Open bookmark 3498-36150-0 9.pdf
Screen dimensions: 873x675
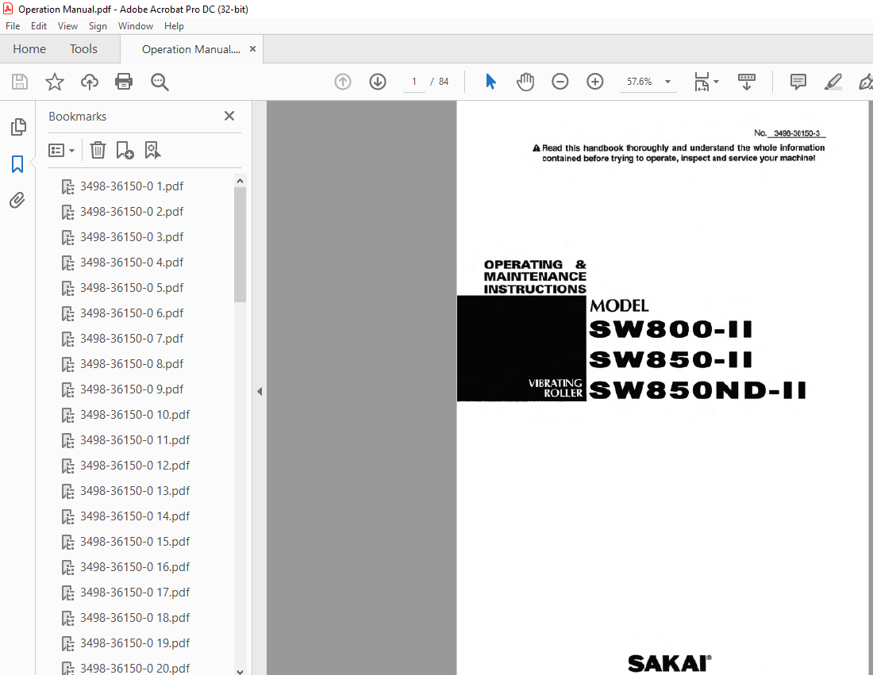pyautogui.click(x=132, y=389)
